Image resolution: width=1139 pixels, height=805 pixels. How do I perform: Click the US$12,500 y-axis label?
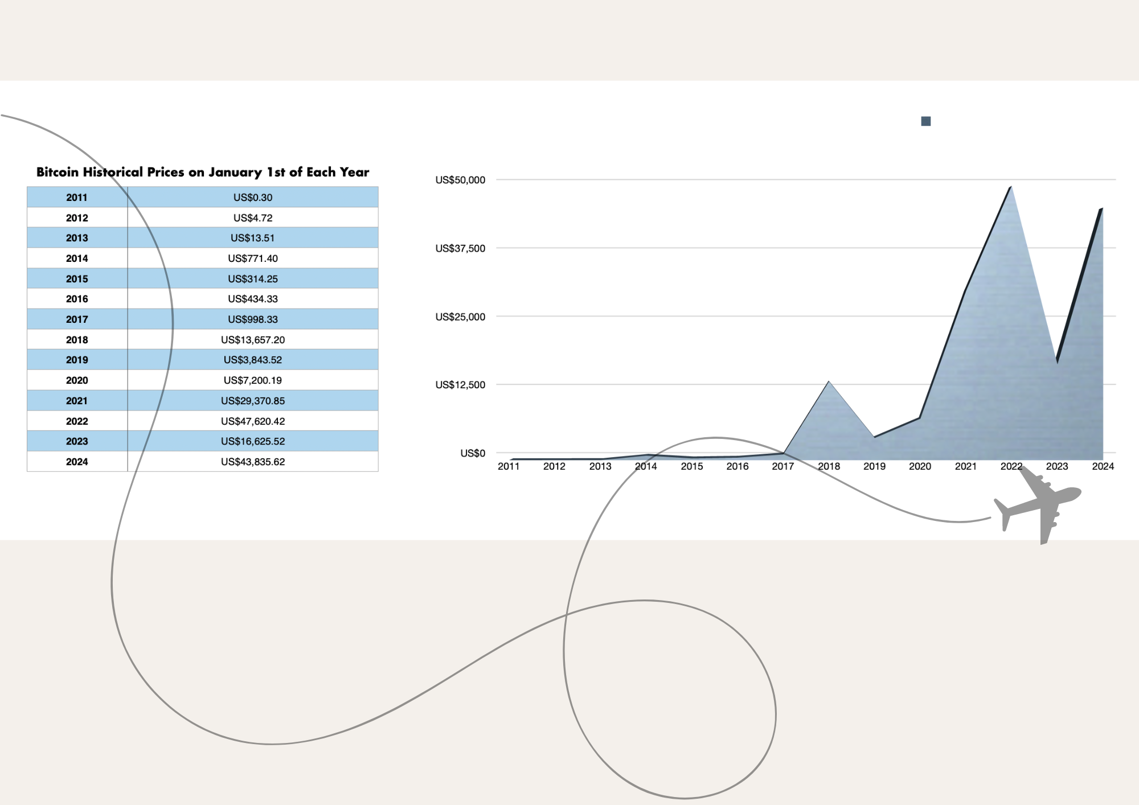(x=460, y=385)
